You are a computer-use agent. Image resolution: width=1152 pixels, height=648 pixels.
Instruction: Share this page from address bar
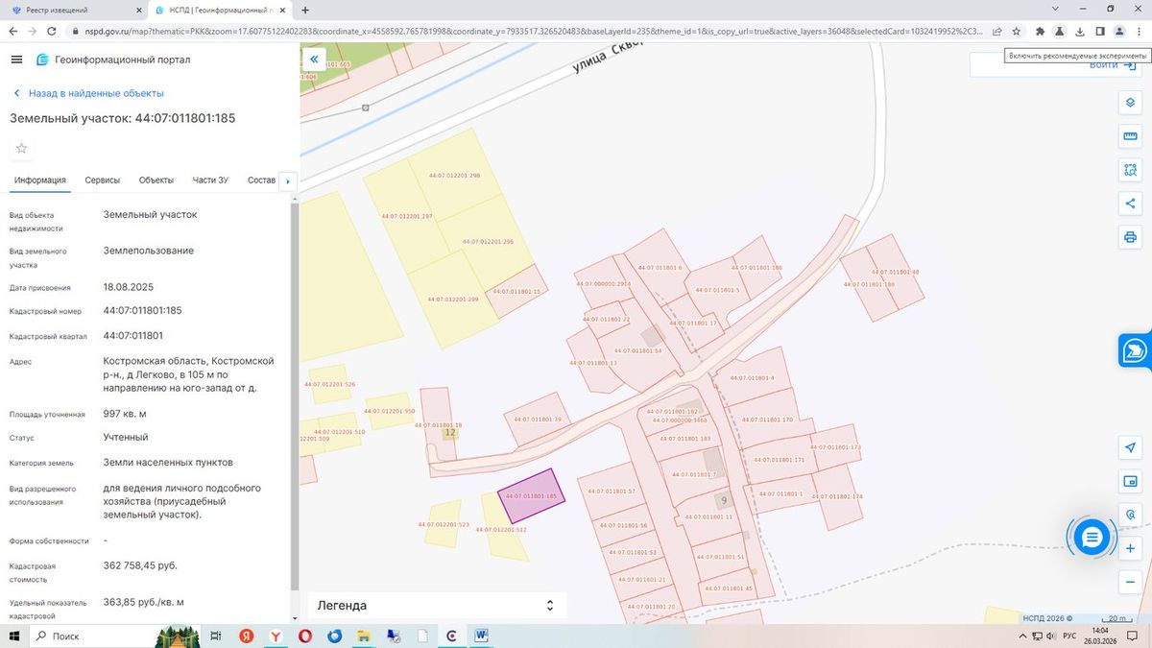(997, 31)
